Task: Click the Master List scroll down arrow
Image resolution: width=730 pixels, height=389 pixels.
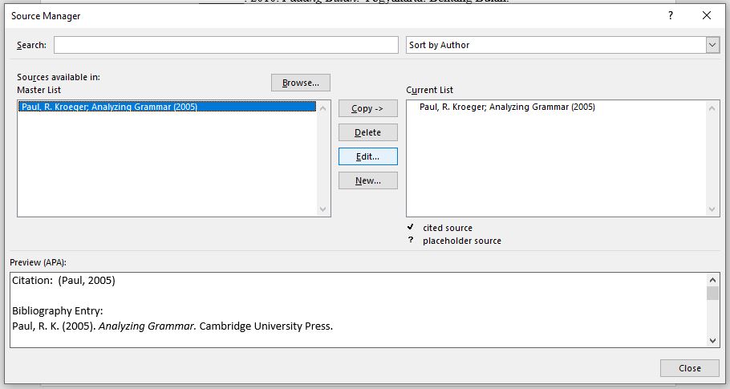Action: (323, 209)
